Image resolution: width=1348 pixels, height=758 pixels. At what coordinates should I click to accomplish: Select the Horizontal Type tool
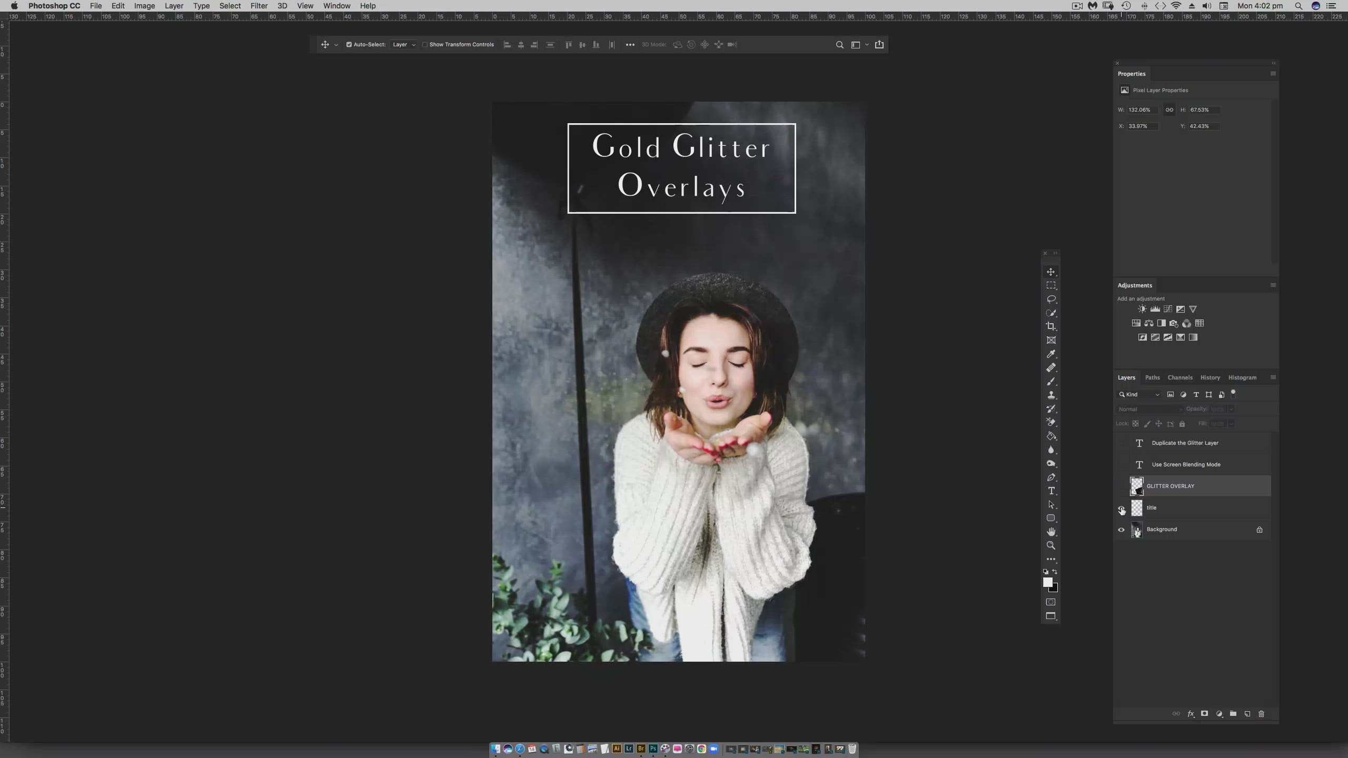click(x=1051, y=491)
